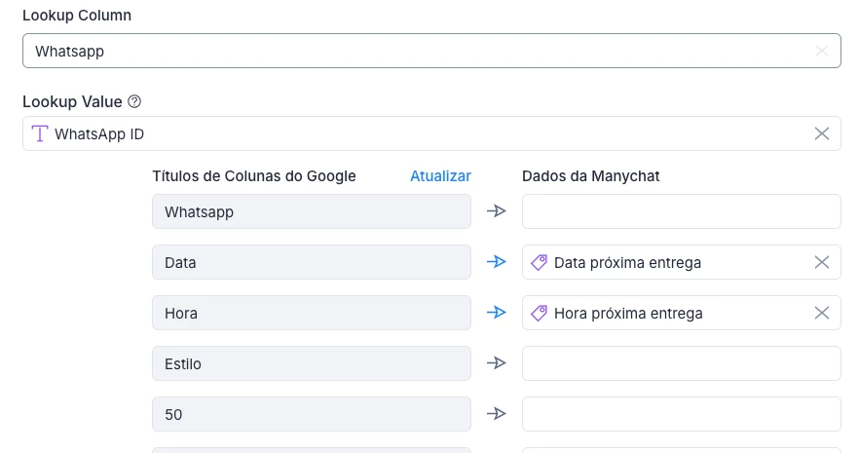Click the WhatsApp ID text-type icon

coord(40,133)
